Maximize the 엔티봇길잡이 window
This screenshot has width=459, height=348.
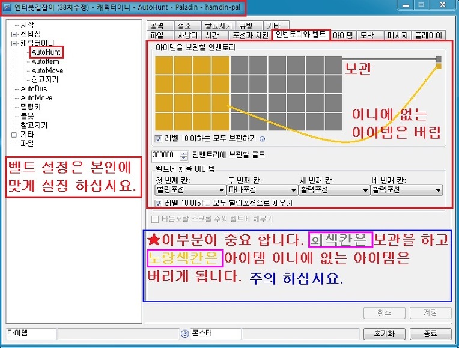[421, 5]
